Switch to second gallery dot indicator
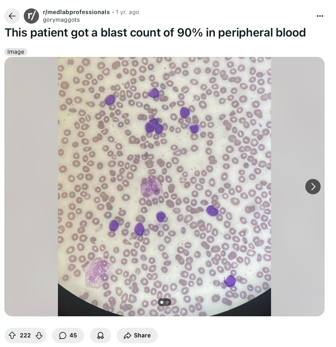Screen dimensions: 336x347 coord(167,302)
